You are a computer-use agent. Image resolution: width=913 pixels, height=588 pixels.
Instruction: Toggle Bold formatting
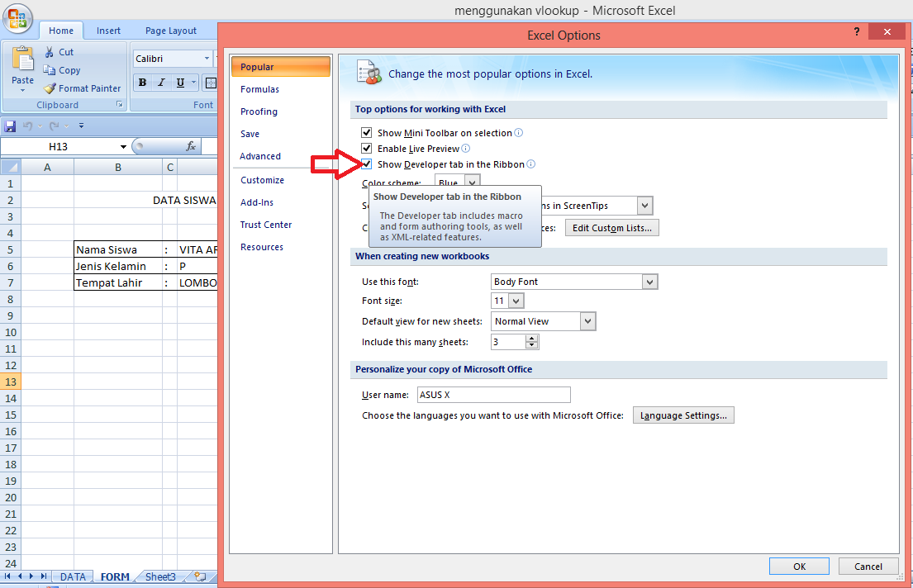(x=143, y=83)
